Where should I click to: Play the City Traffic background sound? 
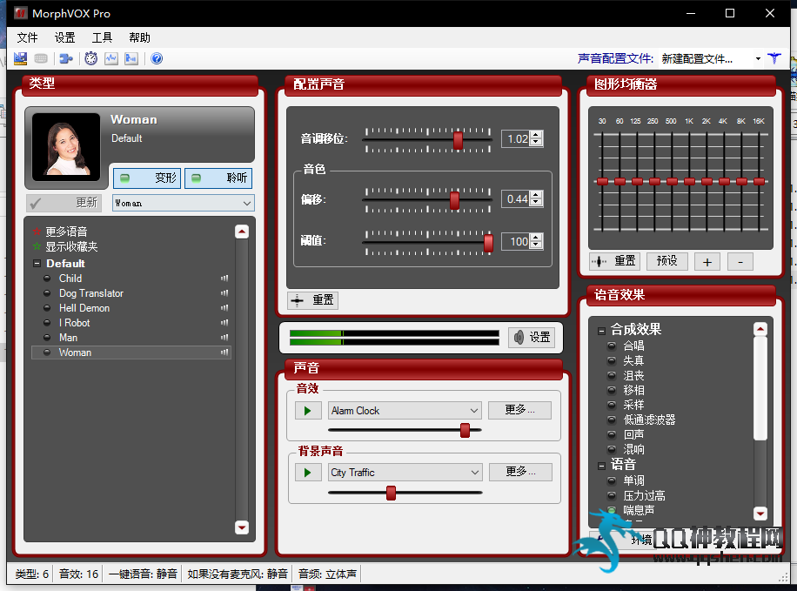click(x=308, y=473)
